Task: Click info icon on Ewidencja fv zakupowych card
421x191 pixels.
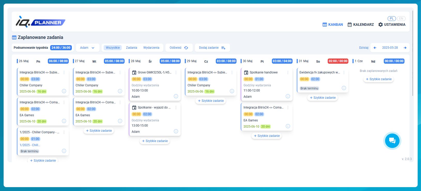Action: [x=344, y=88]
